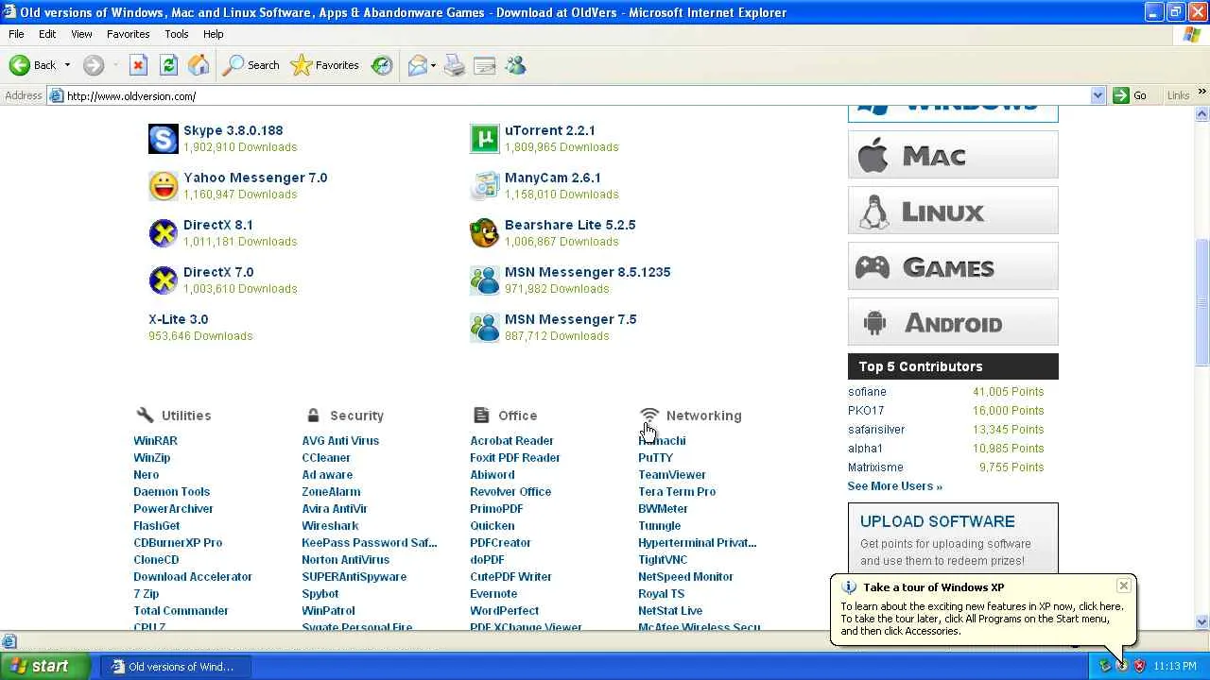Refresh the page using the toolbar icon
Image resolution: width=1210 pixels, height=680 pixels.
(x=168, y=65)
